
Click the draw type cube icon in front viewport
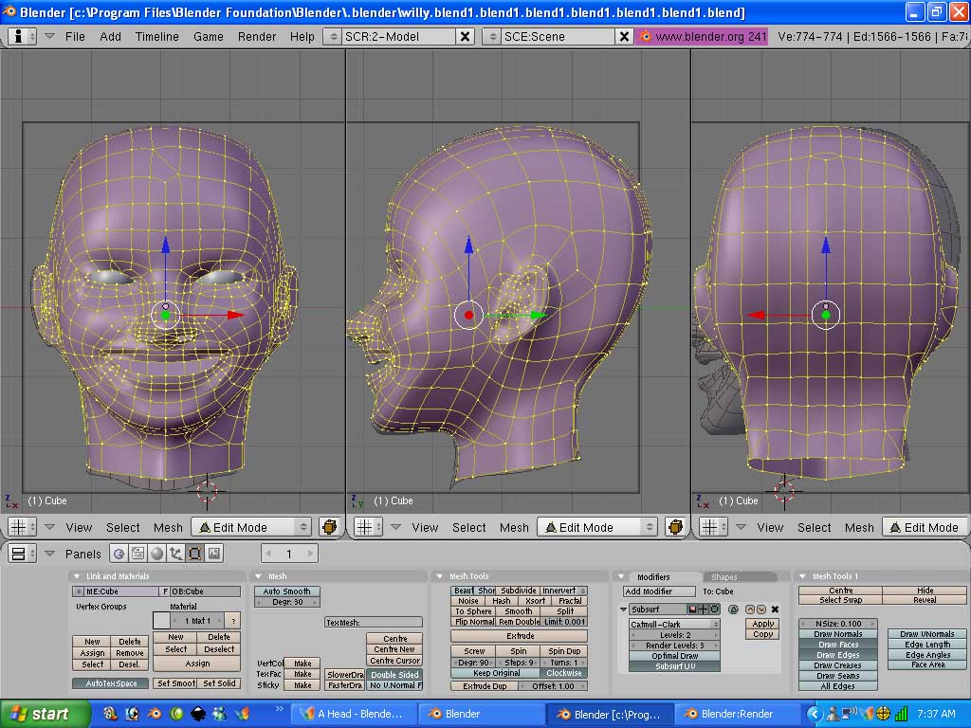point(329,527)
